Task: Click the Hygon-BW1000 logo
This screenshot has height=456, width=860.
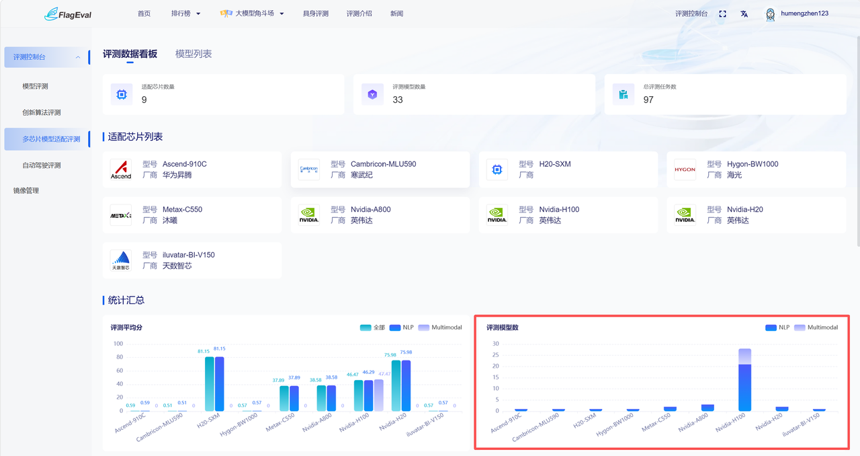Action: click(x=685, y=169)
